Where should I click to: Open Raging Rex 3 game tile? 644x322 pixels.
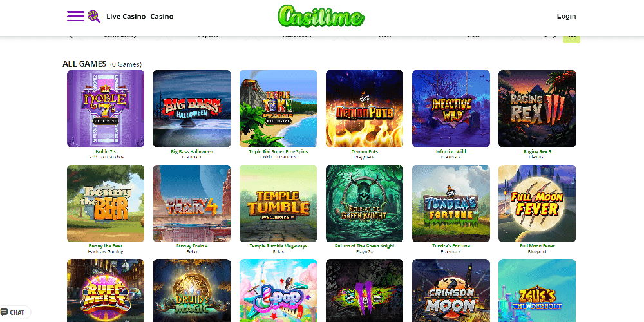537,109
